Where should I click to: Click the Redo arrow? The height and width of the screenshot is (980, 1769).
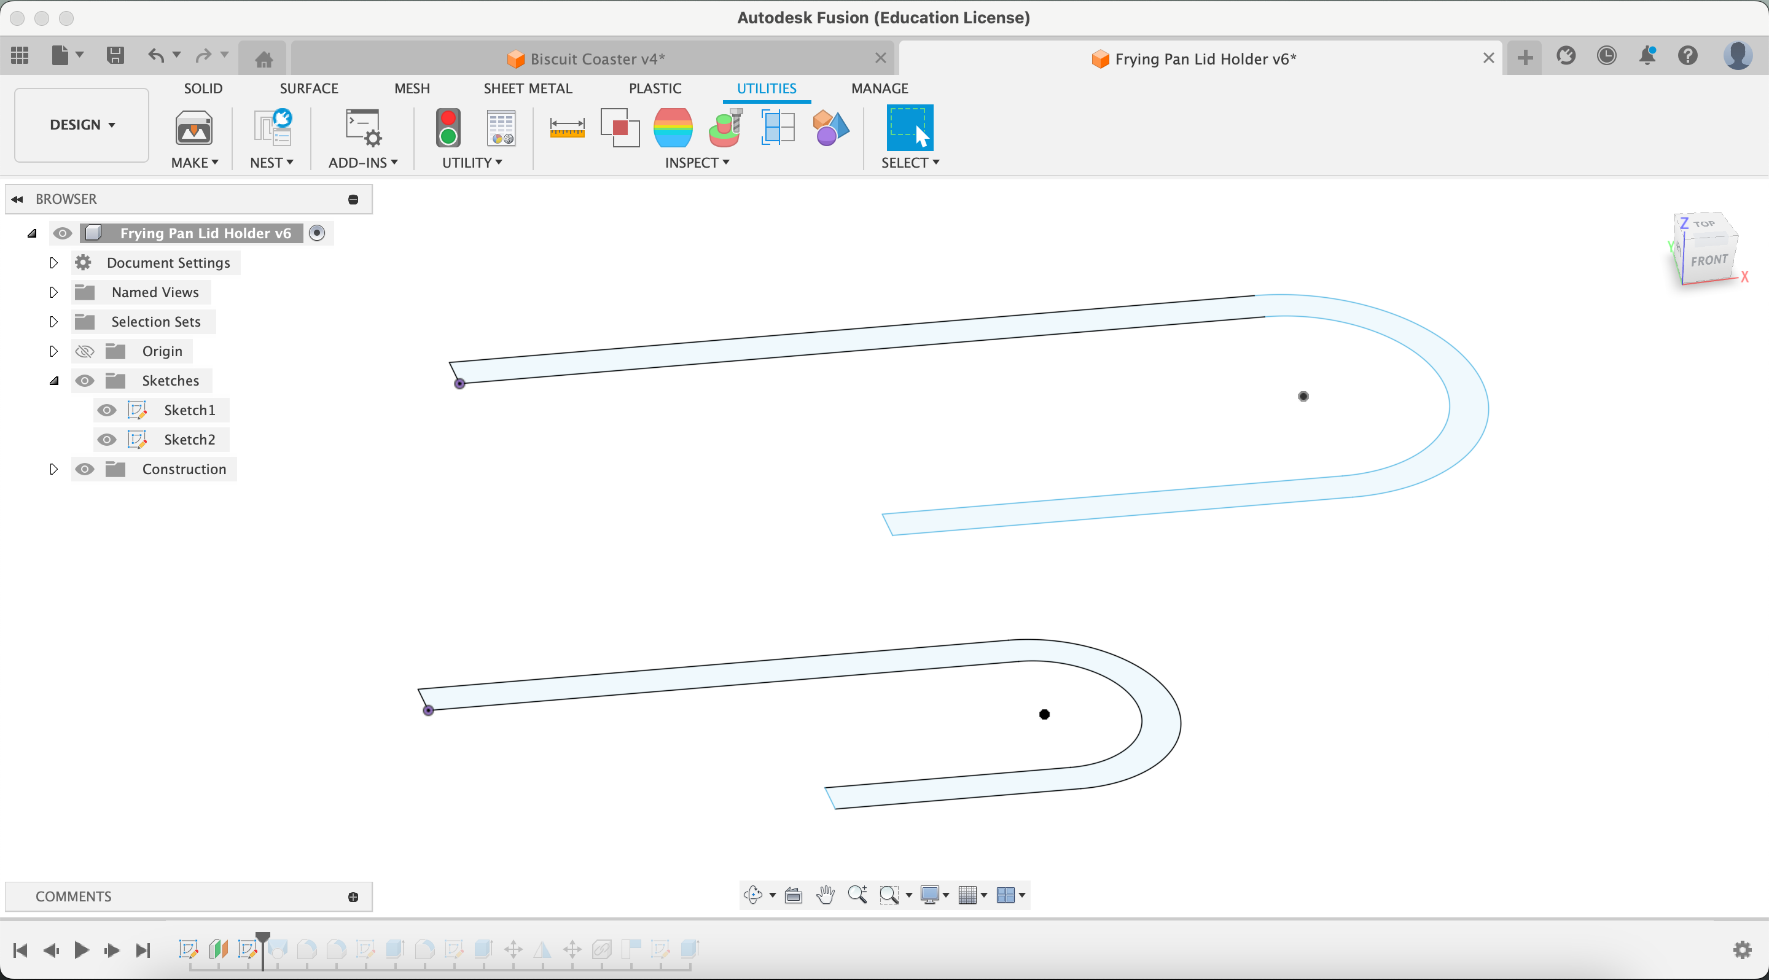(x=203, y=55)
